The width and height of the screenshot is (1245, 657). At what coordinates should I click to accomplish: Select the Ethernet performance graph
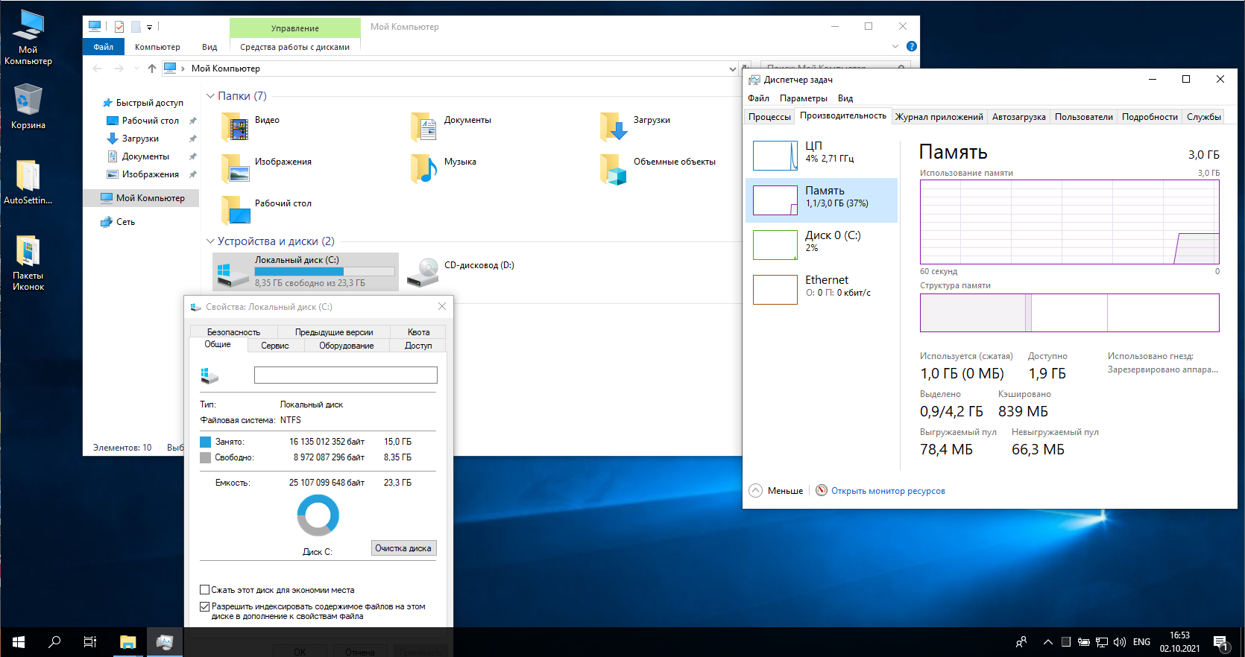click(775, 290)
